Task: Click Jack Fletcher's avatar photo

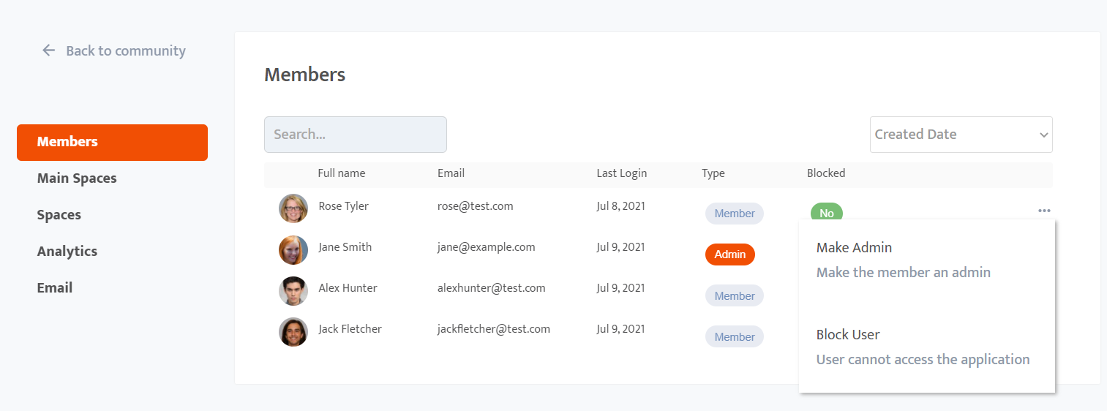Action: click(x=293, y=331)
